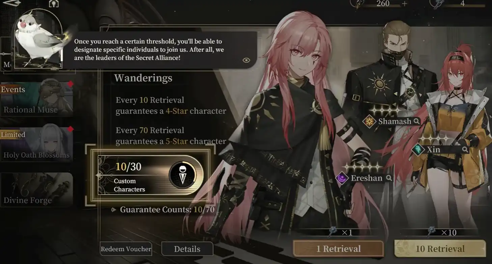Select the Rational Muse events banner

36,99
